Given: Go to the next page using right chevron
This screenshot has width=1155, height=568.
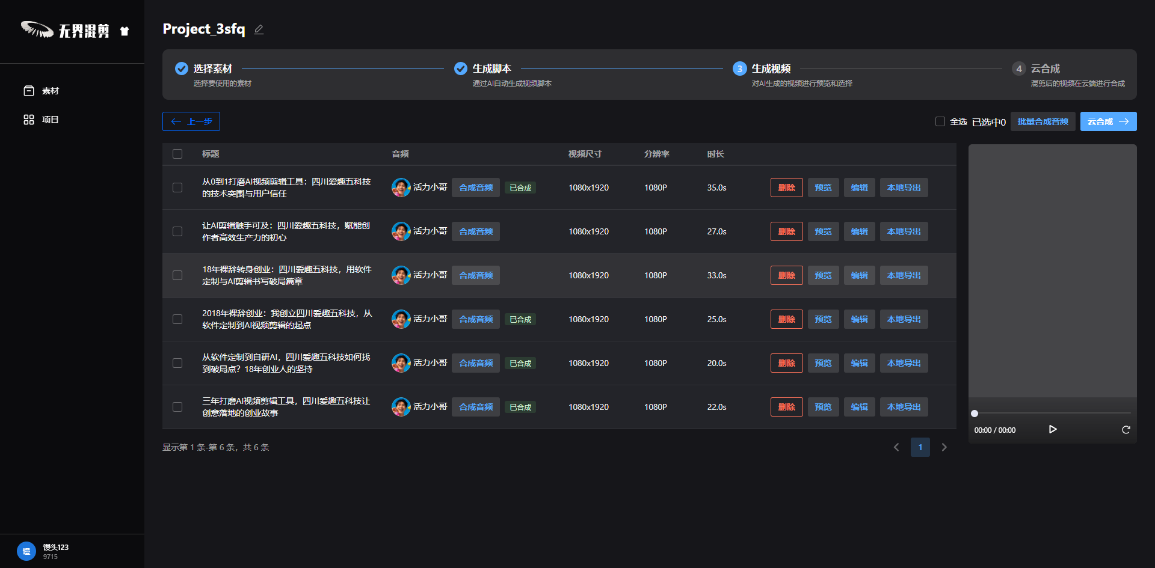Looking at the screenshot, I should [944, 447].
